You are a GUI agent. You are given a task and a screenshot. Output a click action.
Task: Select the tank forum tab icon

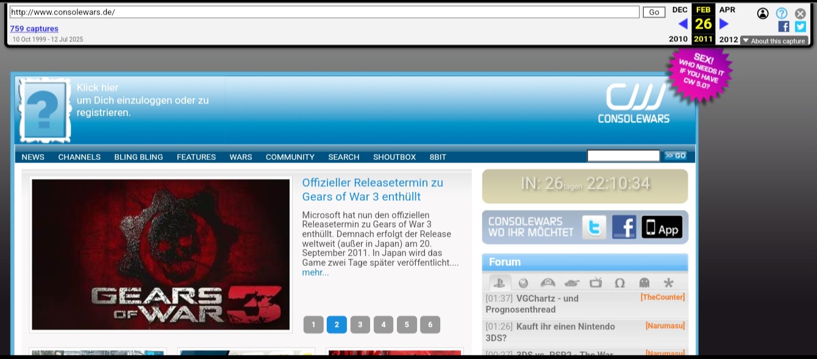[x=572, y=283]
